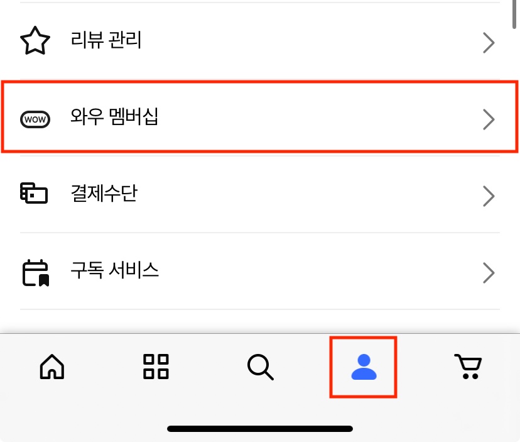This screenshot has height=442, width=520.
Task: Expand the 와우 멤버십 row chevron
Action: click(489, 119)
